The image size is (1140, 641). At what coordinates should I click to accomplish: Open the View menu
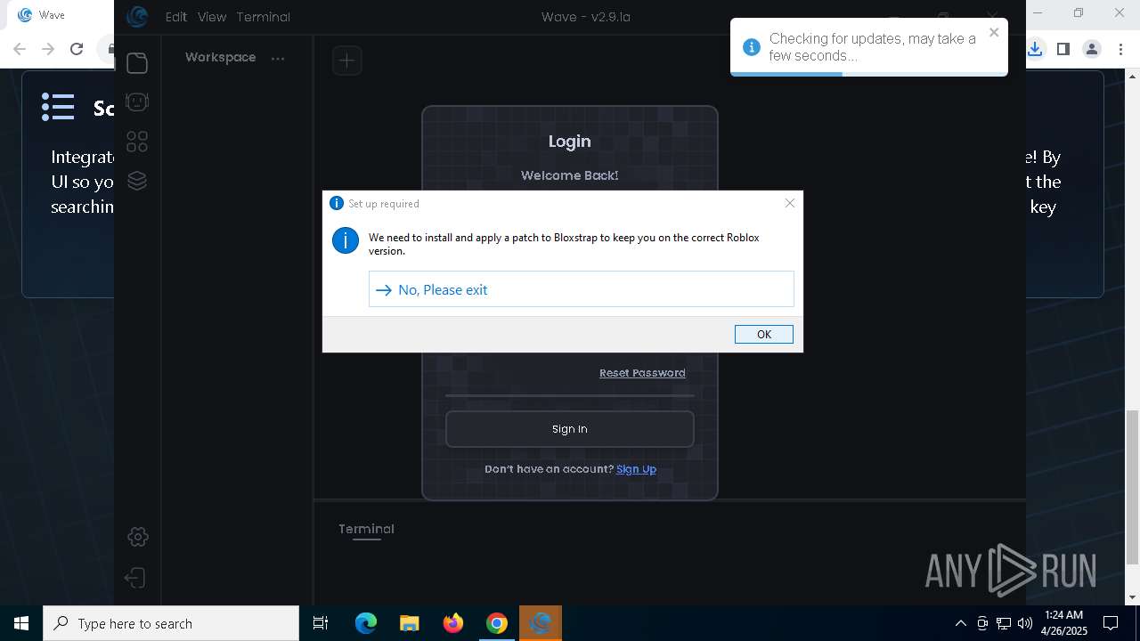(x=212, y=17)
